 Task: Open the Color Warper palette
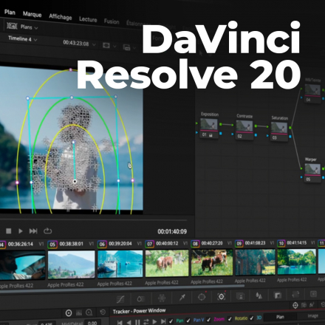pos(162,298)
